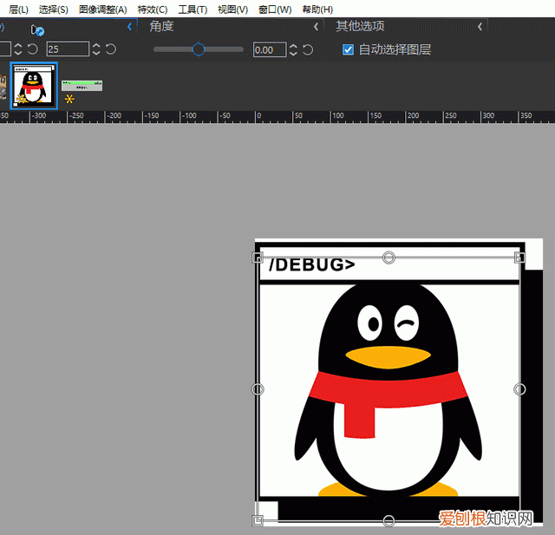Click the cursor-with-blue-arrow icon in options bar

click(37, 30)
